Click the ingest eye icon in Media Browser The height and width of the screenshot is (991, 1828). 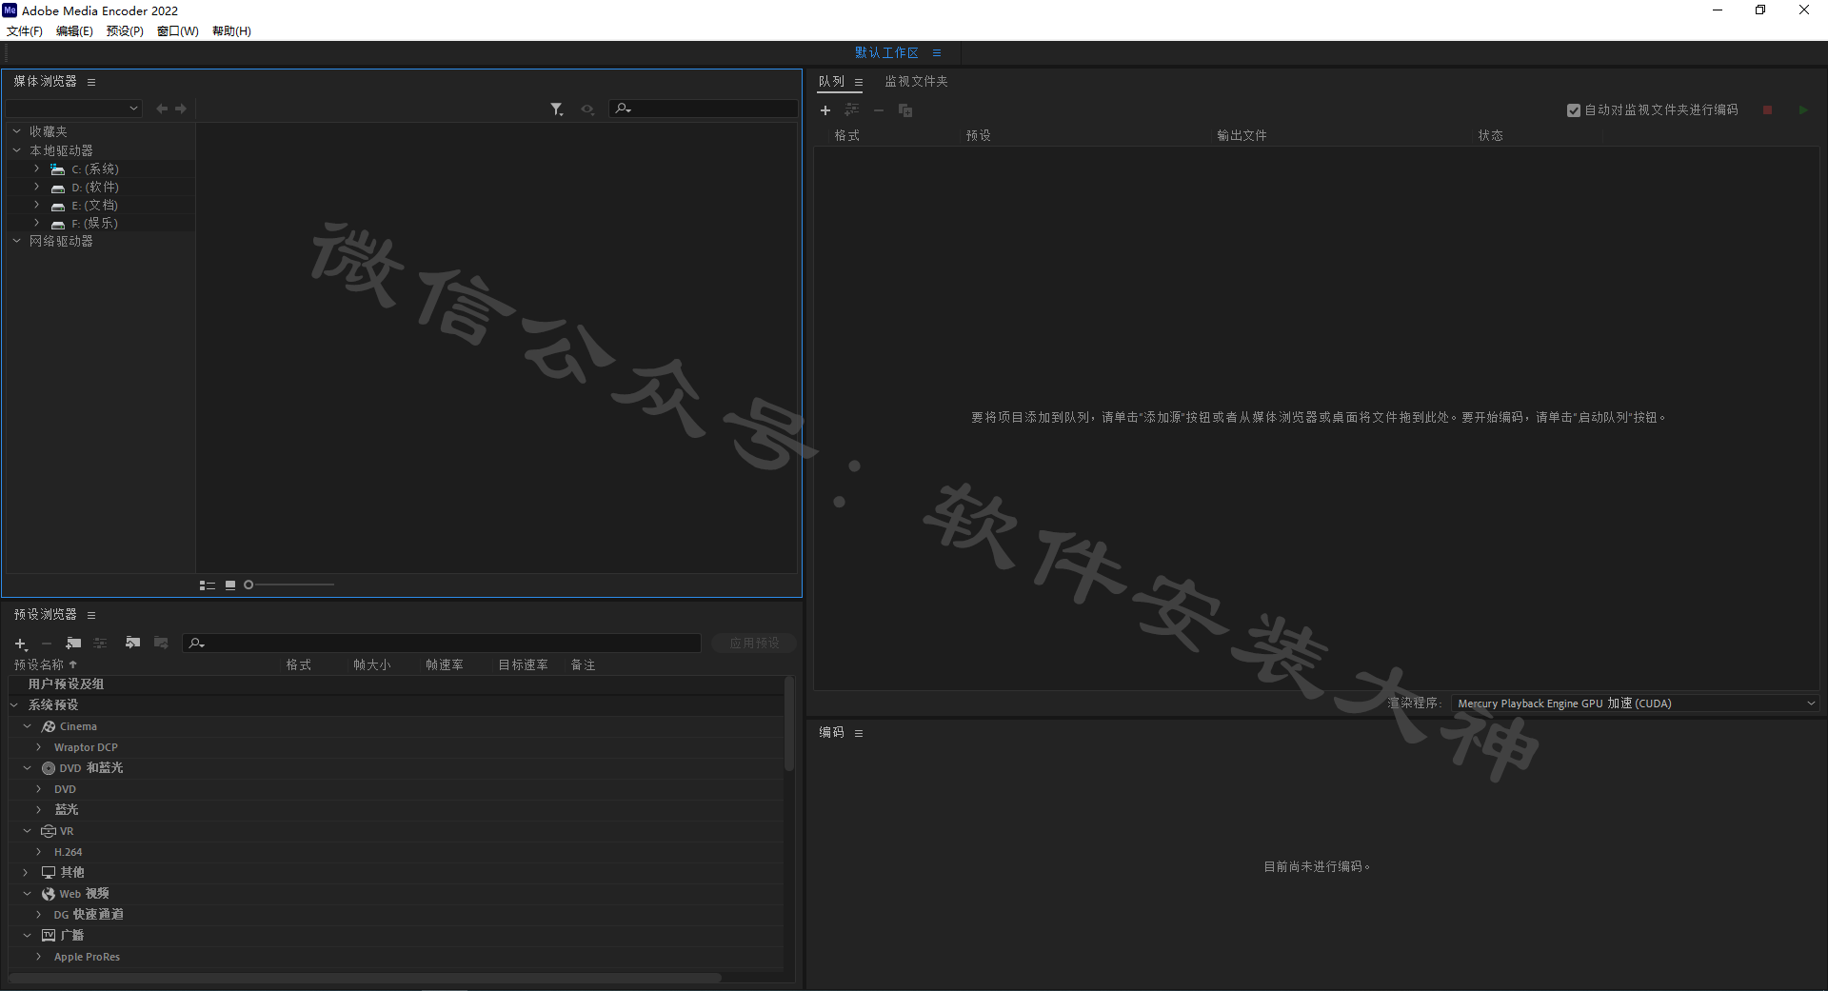[x=587, y=109]
